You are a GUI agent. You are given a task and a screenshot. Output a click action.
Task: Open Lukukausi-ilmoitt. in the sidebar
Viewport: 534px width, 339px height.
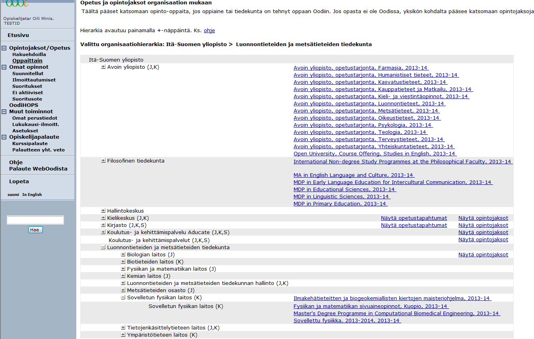coord(36,124)
